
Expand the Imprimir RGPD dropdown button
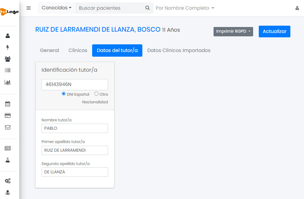(x=233, y=31)
